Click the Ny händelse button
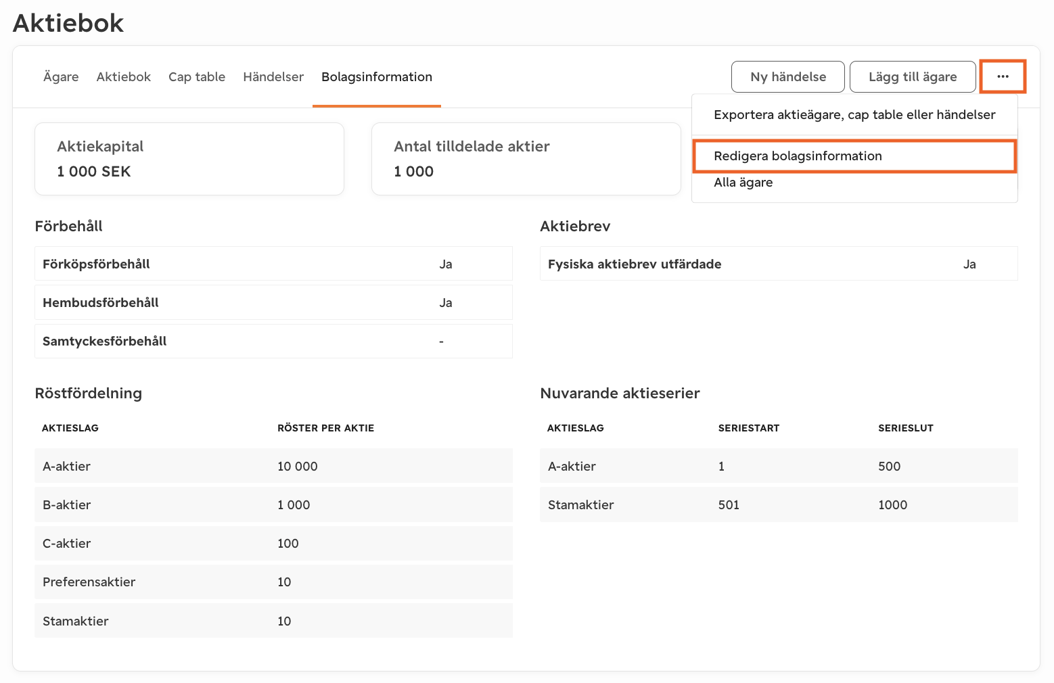 pyautogui.click(x=788, y=76)
